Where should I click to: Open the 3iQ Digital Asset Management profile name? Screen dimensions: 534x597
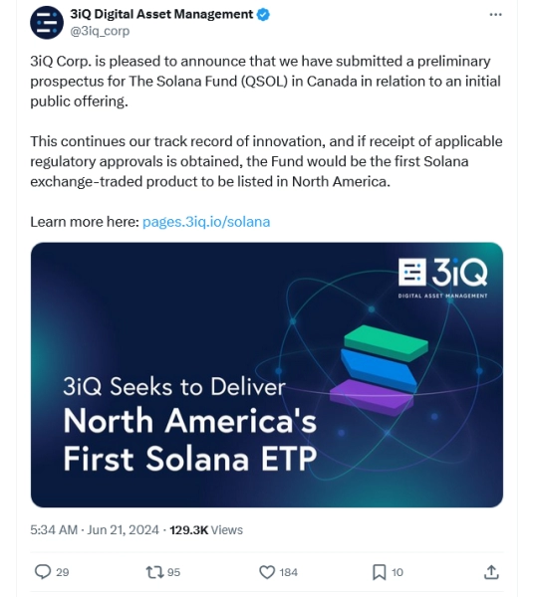tap(161, 14)
